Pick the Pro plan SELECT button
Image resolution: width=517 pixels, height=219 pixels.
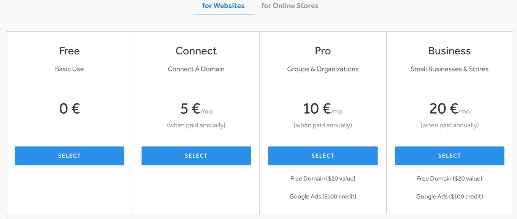tap(323, 156)
